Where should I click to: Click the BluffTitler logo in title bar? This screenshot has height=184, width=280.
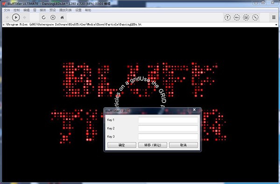click(4, 4)
